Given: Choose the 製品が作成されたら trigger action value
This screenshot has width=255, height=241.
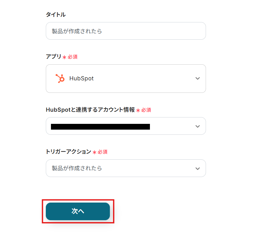Looking at the screenshot, I should click(77, 168).
